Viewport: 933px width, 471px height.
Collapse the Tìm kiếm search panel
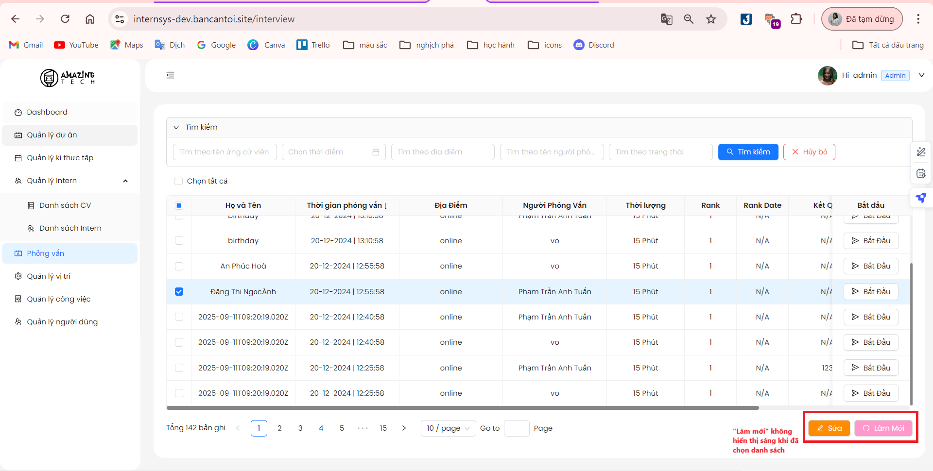176,127
